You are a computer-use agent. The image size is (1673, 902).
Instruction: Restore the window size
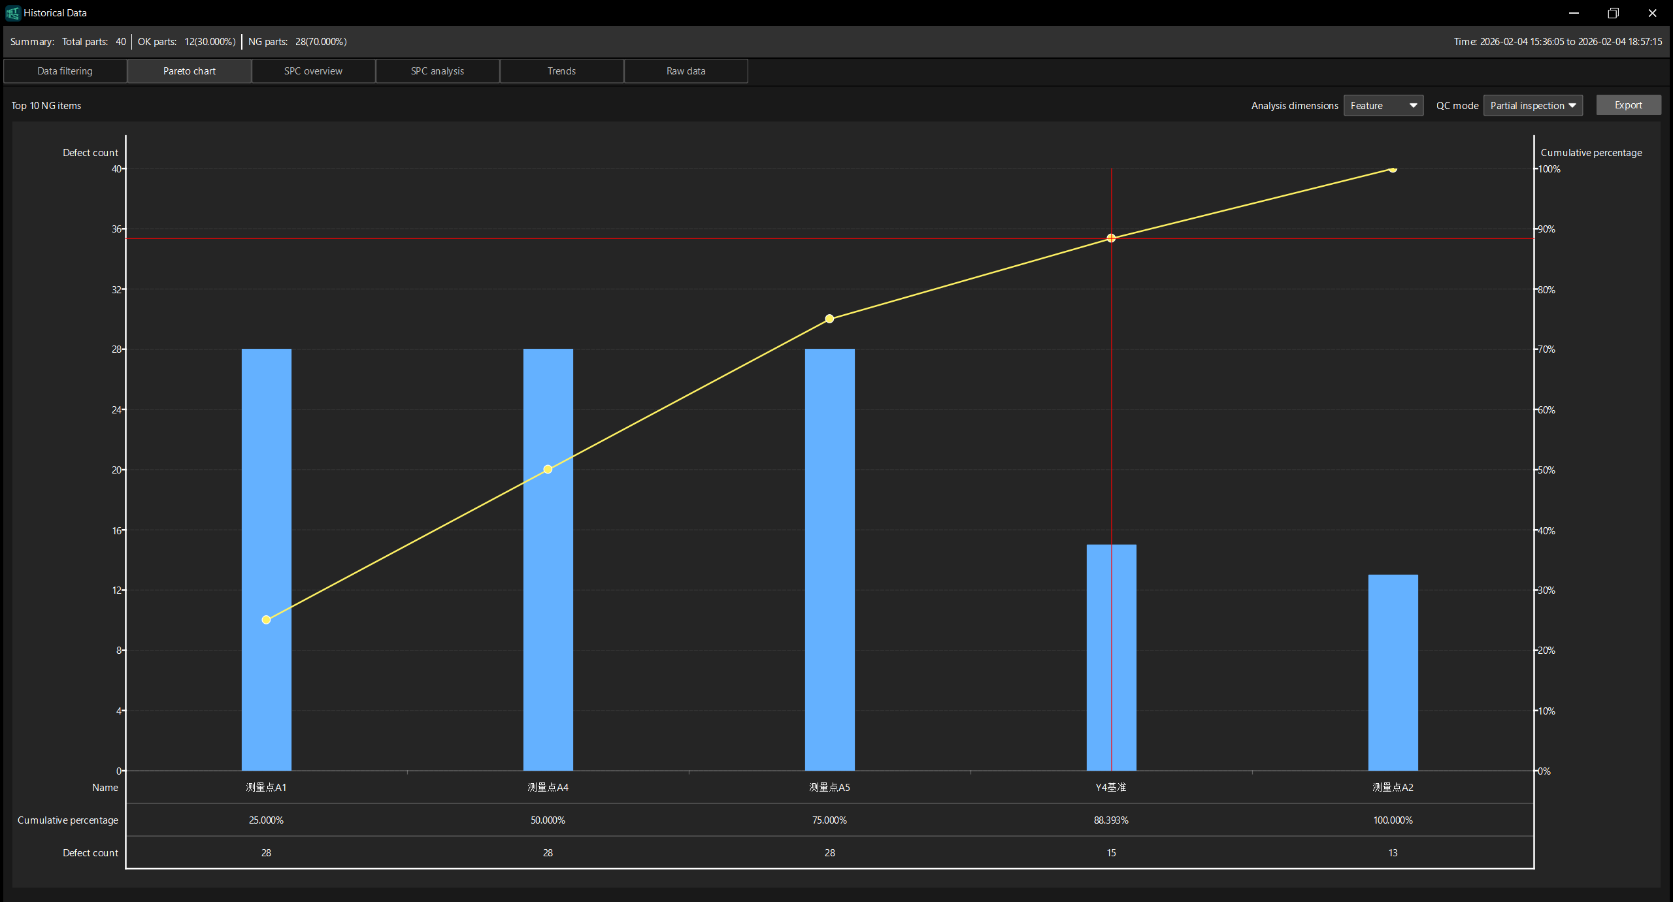(x=1613, y=12)
